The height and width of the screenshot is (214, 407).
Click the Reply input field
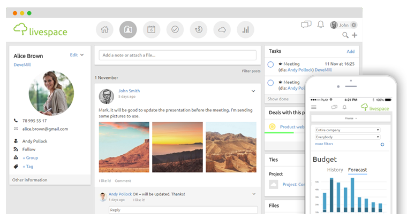[183, 210]
